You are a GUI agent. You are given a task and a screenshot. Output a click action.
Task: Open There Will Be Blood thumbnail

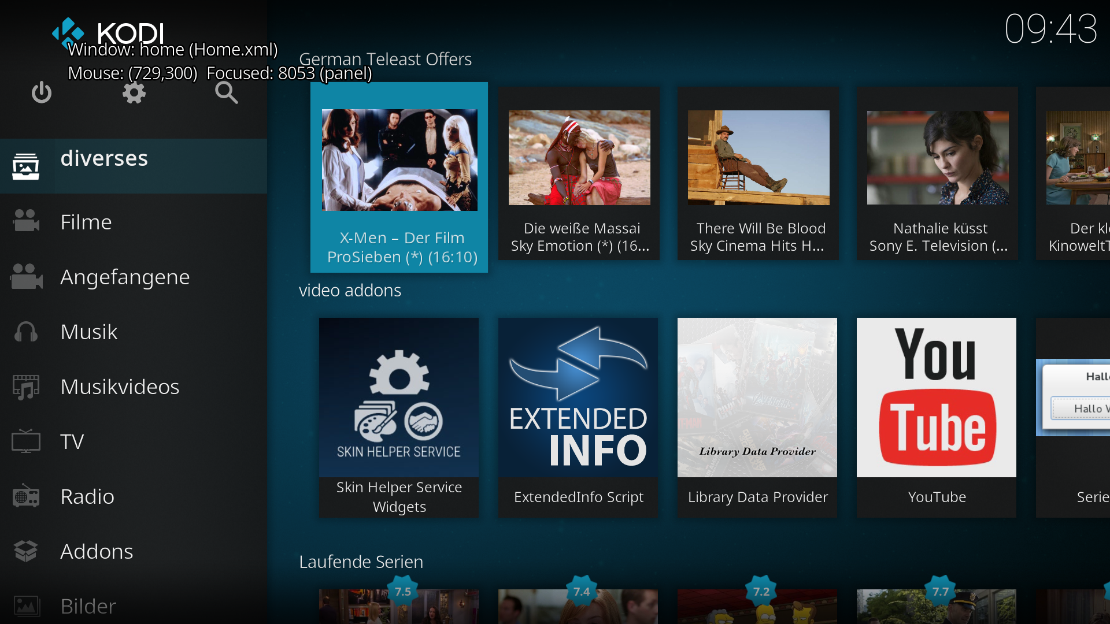pos(758,158)
